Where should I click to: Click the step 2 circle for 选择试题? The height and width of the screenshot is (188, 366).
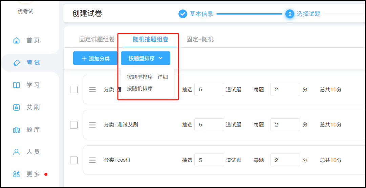point(290,14)
